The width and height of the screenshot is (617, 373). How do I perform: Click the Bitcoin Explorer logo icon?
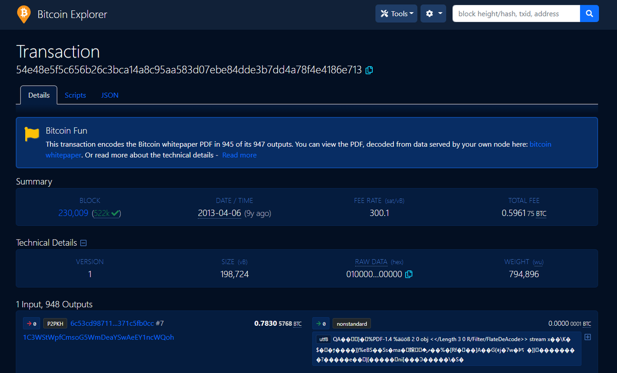(x=24, y=14)
